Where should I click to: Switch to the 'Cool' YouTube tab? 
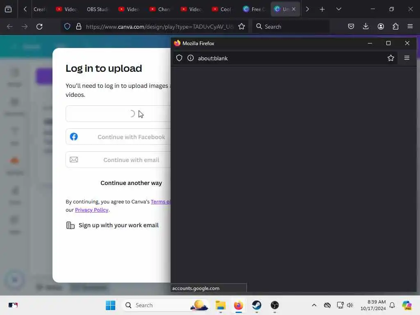tap(222, 9)
